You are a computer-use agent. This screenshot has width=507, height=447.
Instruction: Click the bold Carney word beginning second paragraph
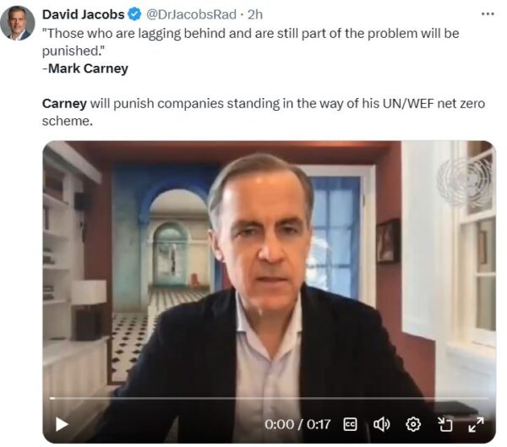(x=64, y=103)
